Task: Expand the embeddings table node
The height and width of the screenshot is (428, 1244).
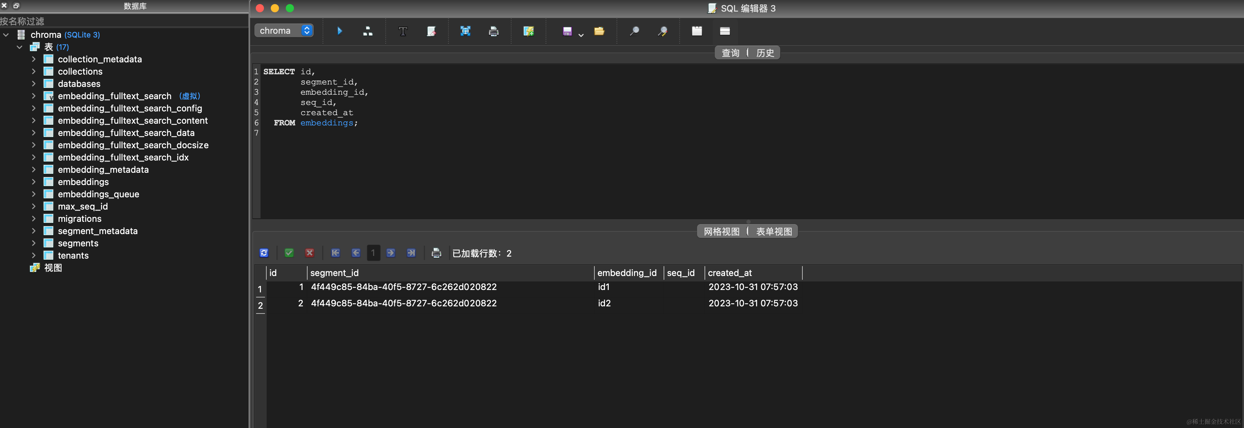Action: 33,182
